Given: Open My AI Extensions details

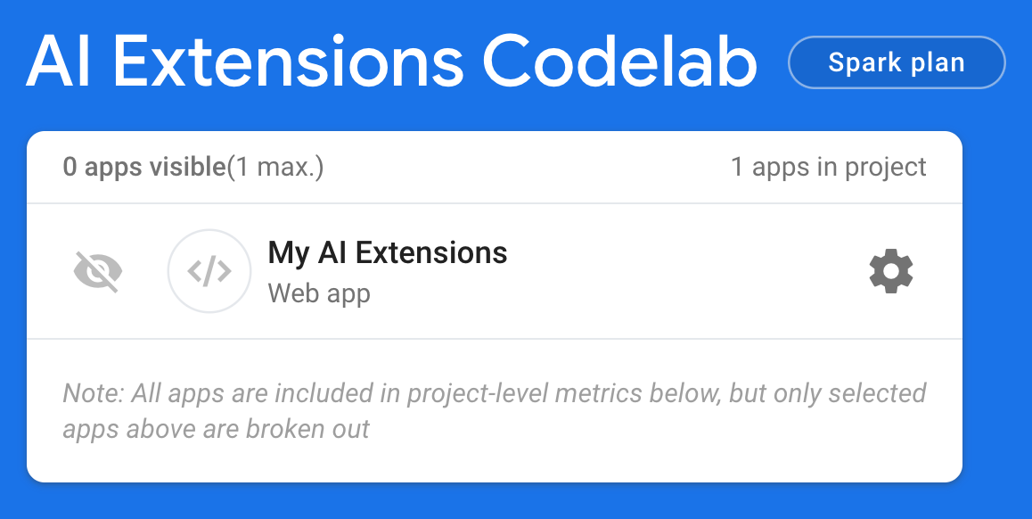Looking at the screenshot, I should [388, 252].
